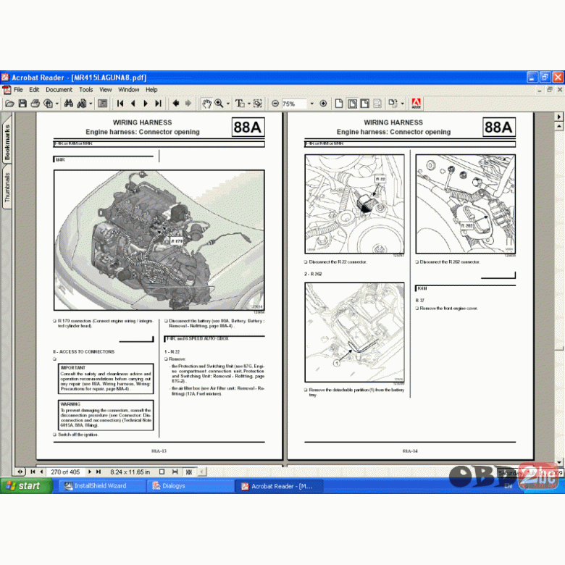565x565 pixels.
Task: Click the Fit in Window page icon
Action: [x=352, y=104]
